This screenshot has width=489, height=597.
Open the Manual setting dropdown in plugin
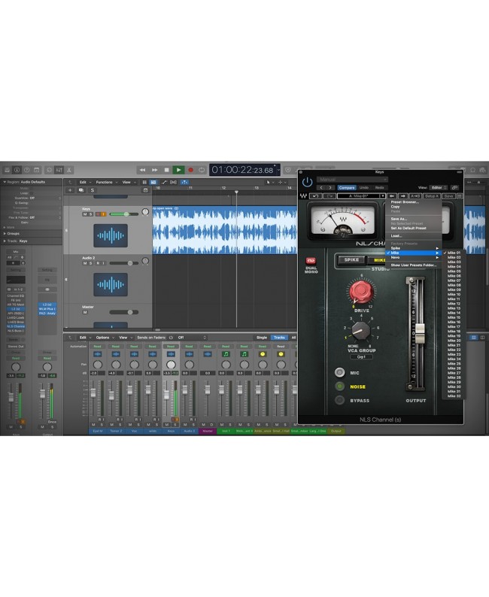[352, 180]
